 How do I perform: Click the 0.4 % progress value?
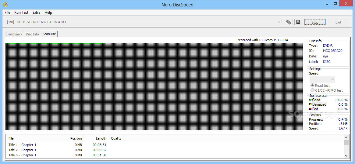(343, 119)
